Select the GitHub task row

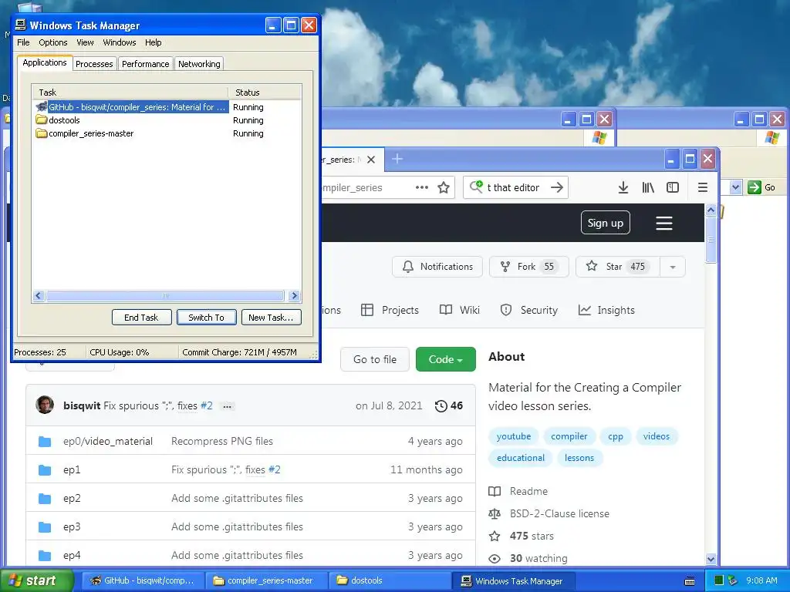click(x=167, y=107)
